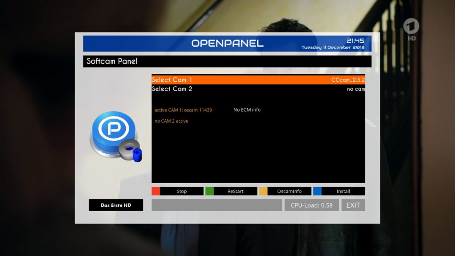Click the 'active CAM 1: oscam 11439' status text

(183, 110)
